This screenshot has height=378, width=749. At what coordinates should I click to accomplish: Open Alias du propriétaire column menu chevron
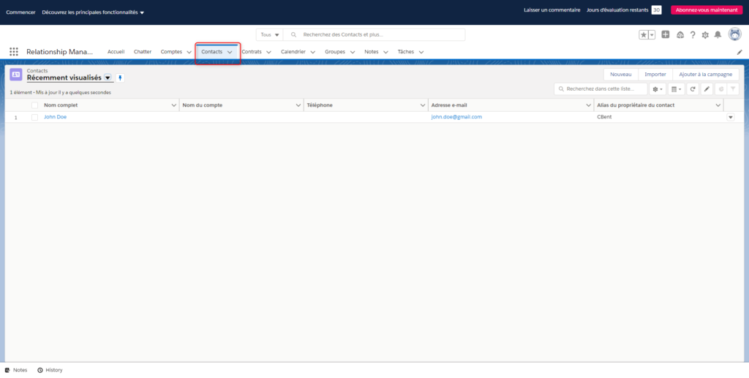click(718, 105)
